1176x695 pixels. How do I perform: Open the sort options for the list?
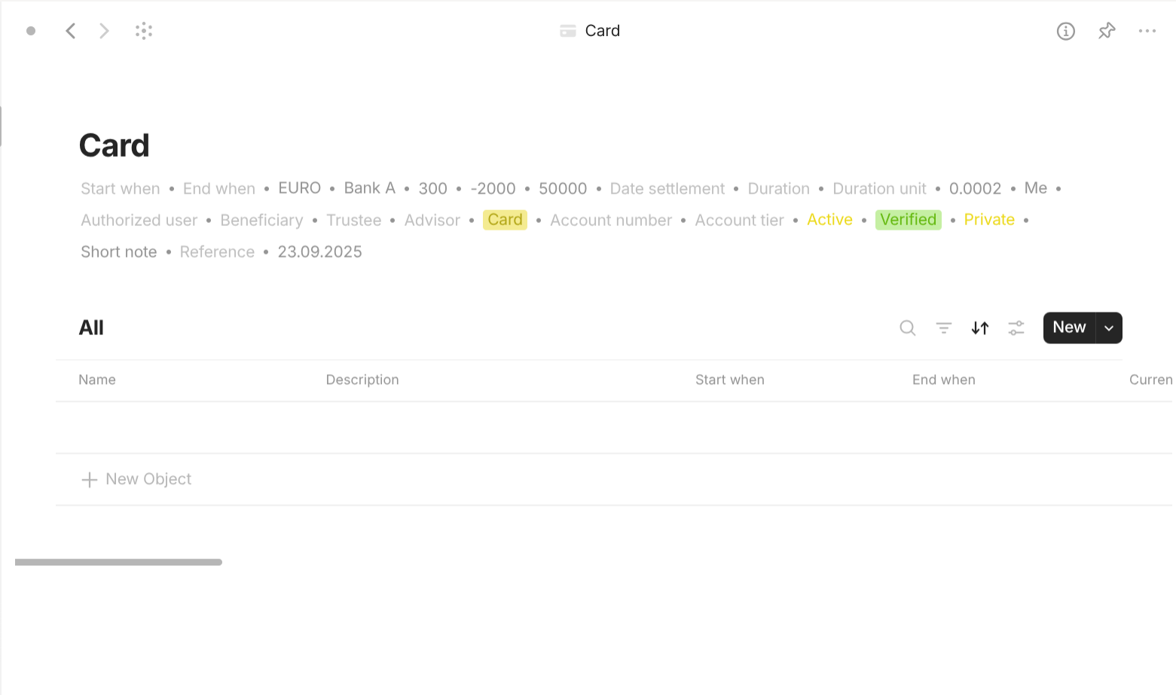point(979,328)
